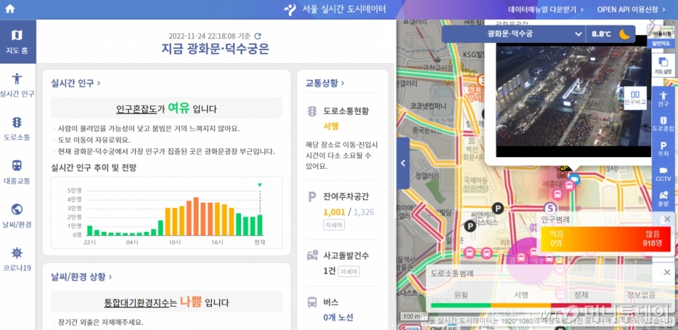Screen dimensions: 678x330
Task: Click OPEN API 이용신청 link
Action: pyautogui.click(x=631, y=9)
